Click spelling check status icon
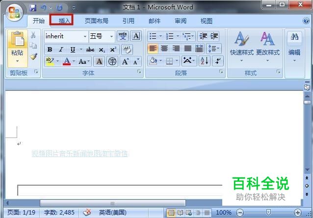The image size is (313, 218). click(87, 212)
